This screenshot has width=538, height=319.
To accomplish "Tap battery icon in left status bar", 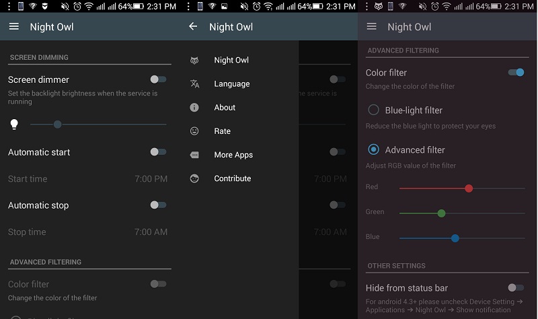I will [139, 6].
